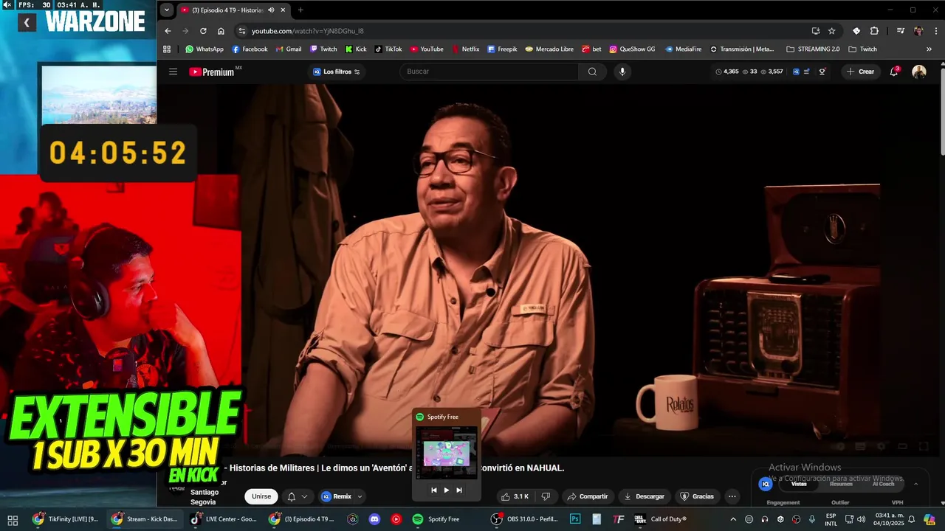Open Spotify Free from the taskbar
Viewport: 945px width, 531px height.
coord(436,519)
